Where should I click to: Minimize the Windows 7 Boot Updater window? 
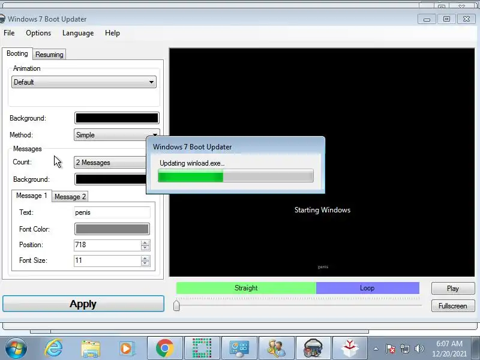point(427,19)
